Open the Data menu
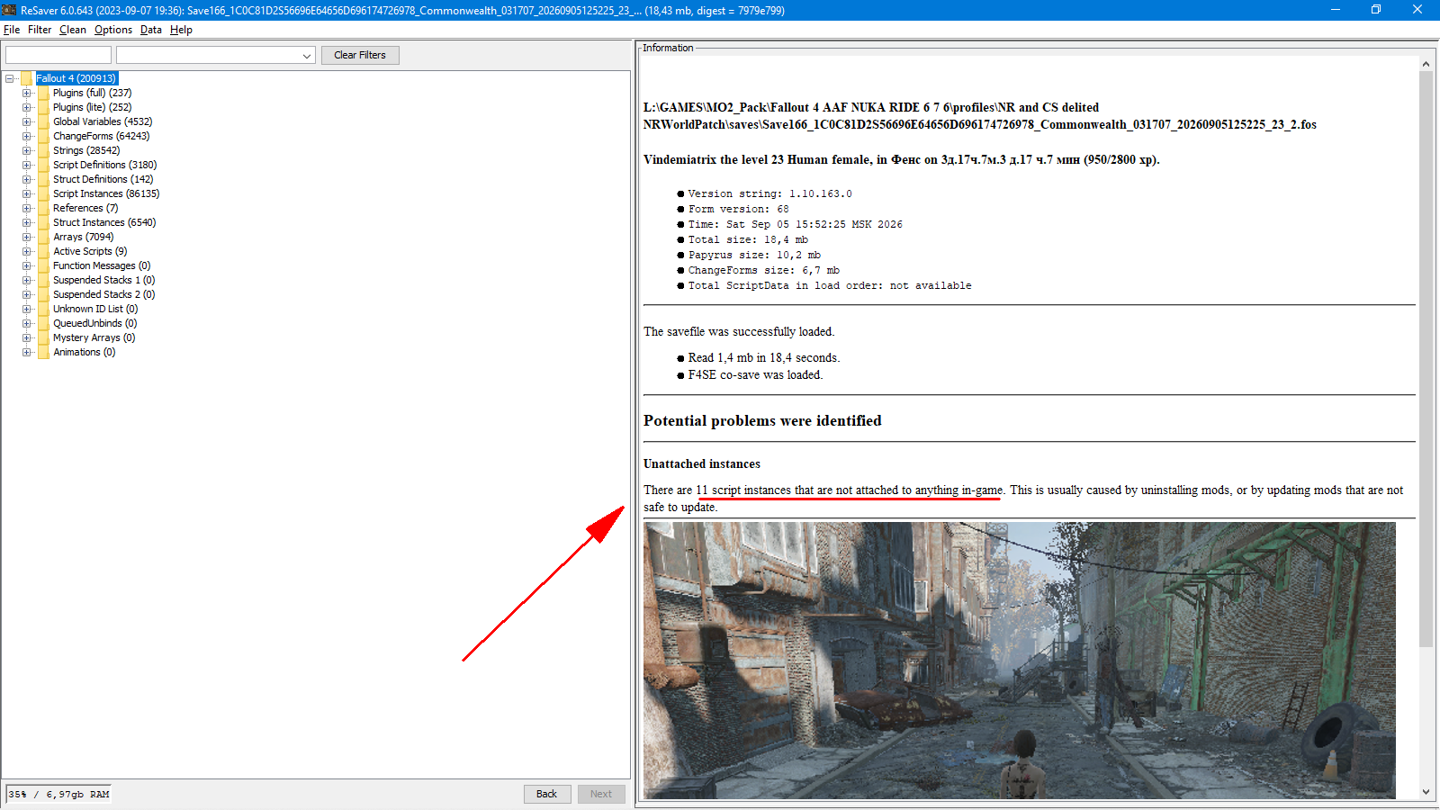This screenshot has height=810, width=1440. [x=151, y=30]
